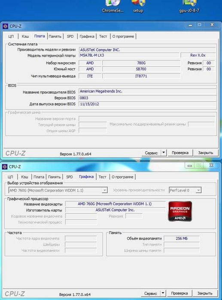This screenshot has height=300, width=222.
Task: Switch to ЦП tab in lower CPU-Z window
Action: click(x=10, y=177)
